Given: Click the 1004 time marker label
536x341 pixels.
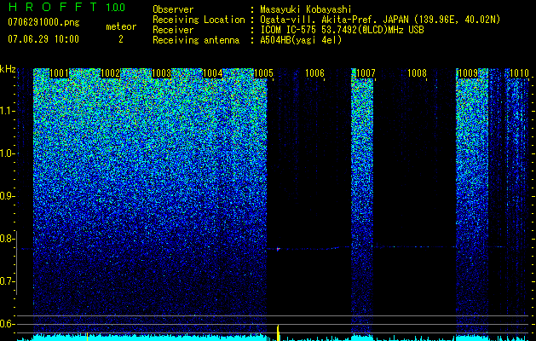Looking at the screenshot, I should pos(213,72).
